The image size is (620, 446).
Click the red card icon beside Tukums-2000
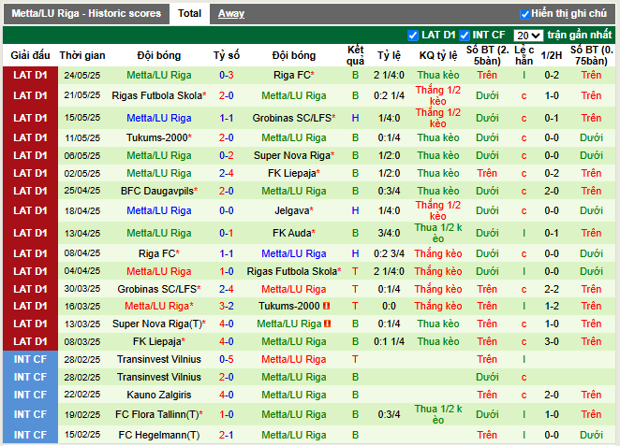coord(326,306)
